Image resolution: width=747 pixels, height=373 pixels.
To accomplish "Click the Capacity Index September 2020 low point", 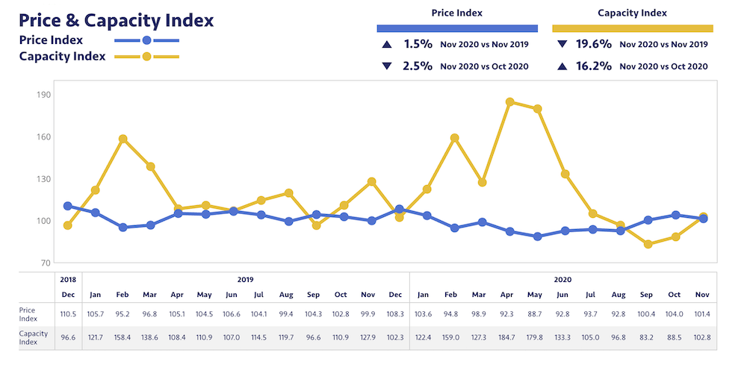I will click(x=648, y=244).
